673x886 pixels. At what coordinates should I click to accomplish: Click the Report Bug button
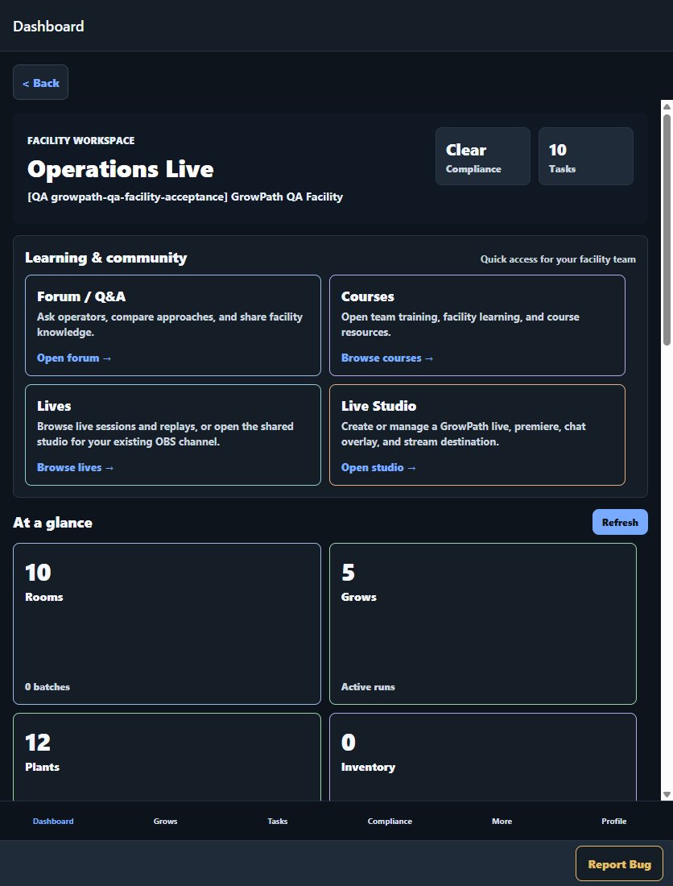(619, 864)
